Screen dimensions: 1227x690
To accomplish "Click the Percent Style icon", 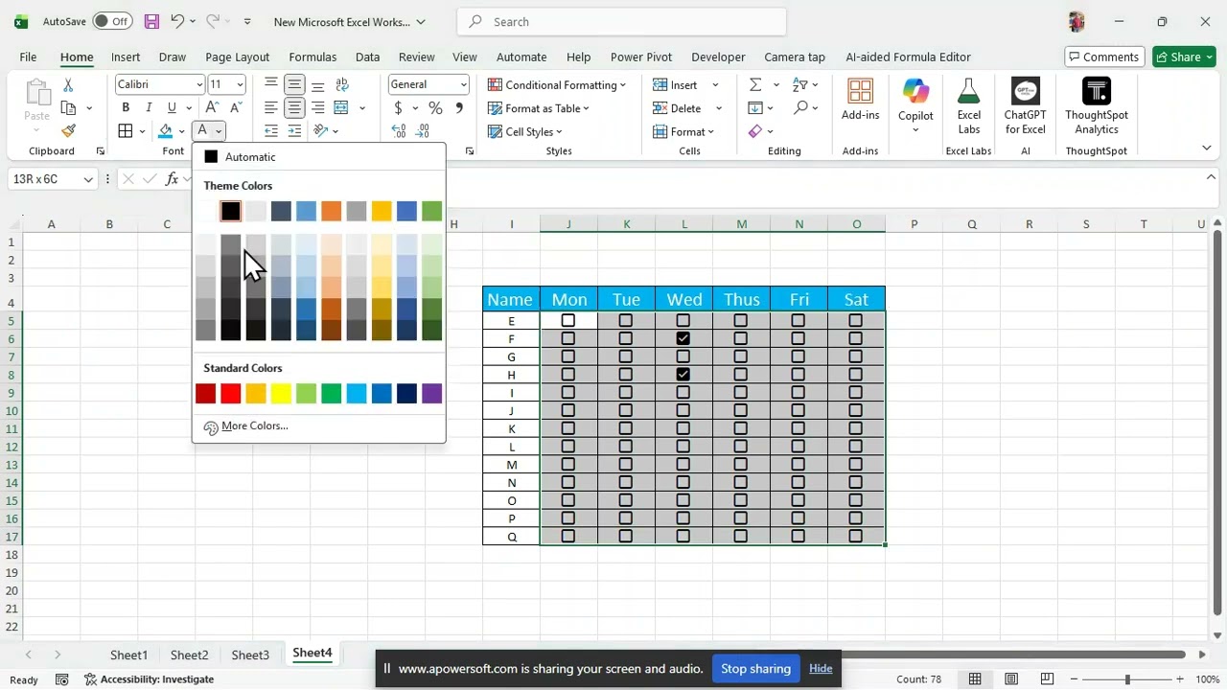I will click(x=435, y=107).
